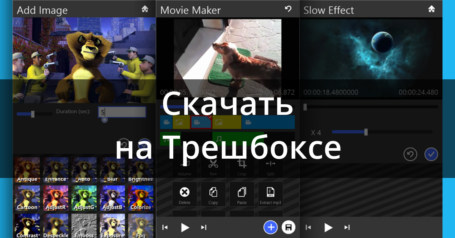
Task: Apply the Contrast filter thumbnail
Action: point(27,226)
